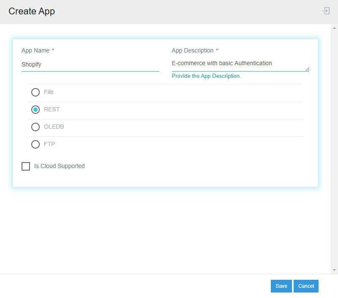Click the scrollbar up arrow
338x298 pixels.
(335, 28)
